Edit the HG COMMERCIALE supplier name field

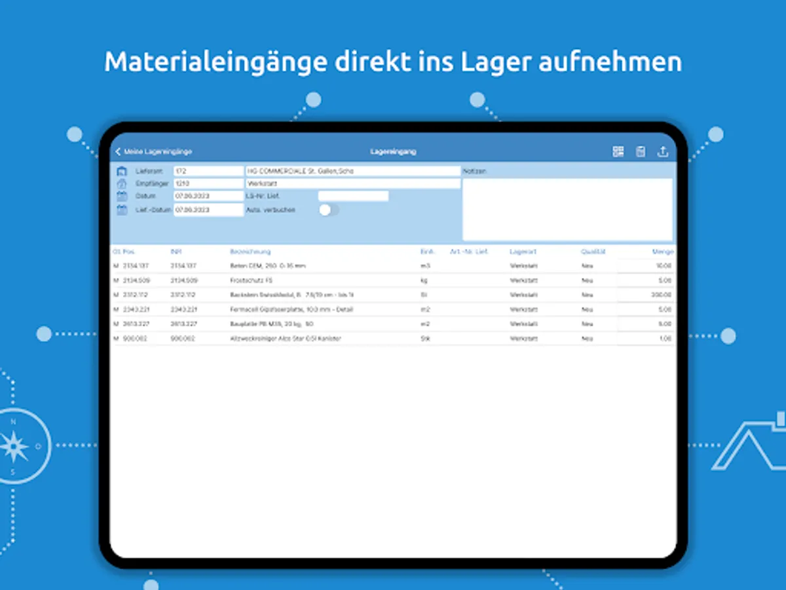coord(353,171)
